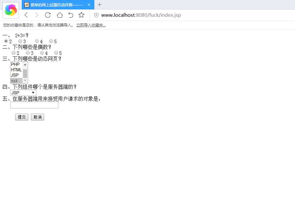295x205 pixels.
Task: Click the address bar URL
Action: click(x=141, y=15)
